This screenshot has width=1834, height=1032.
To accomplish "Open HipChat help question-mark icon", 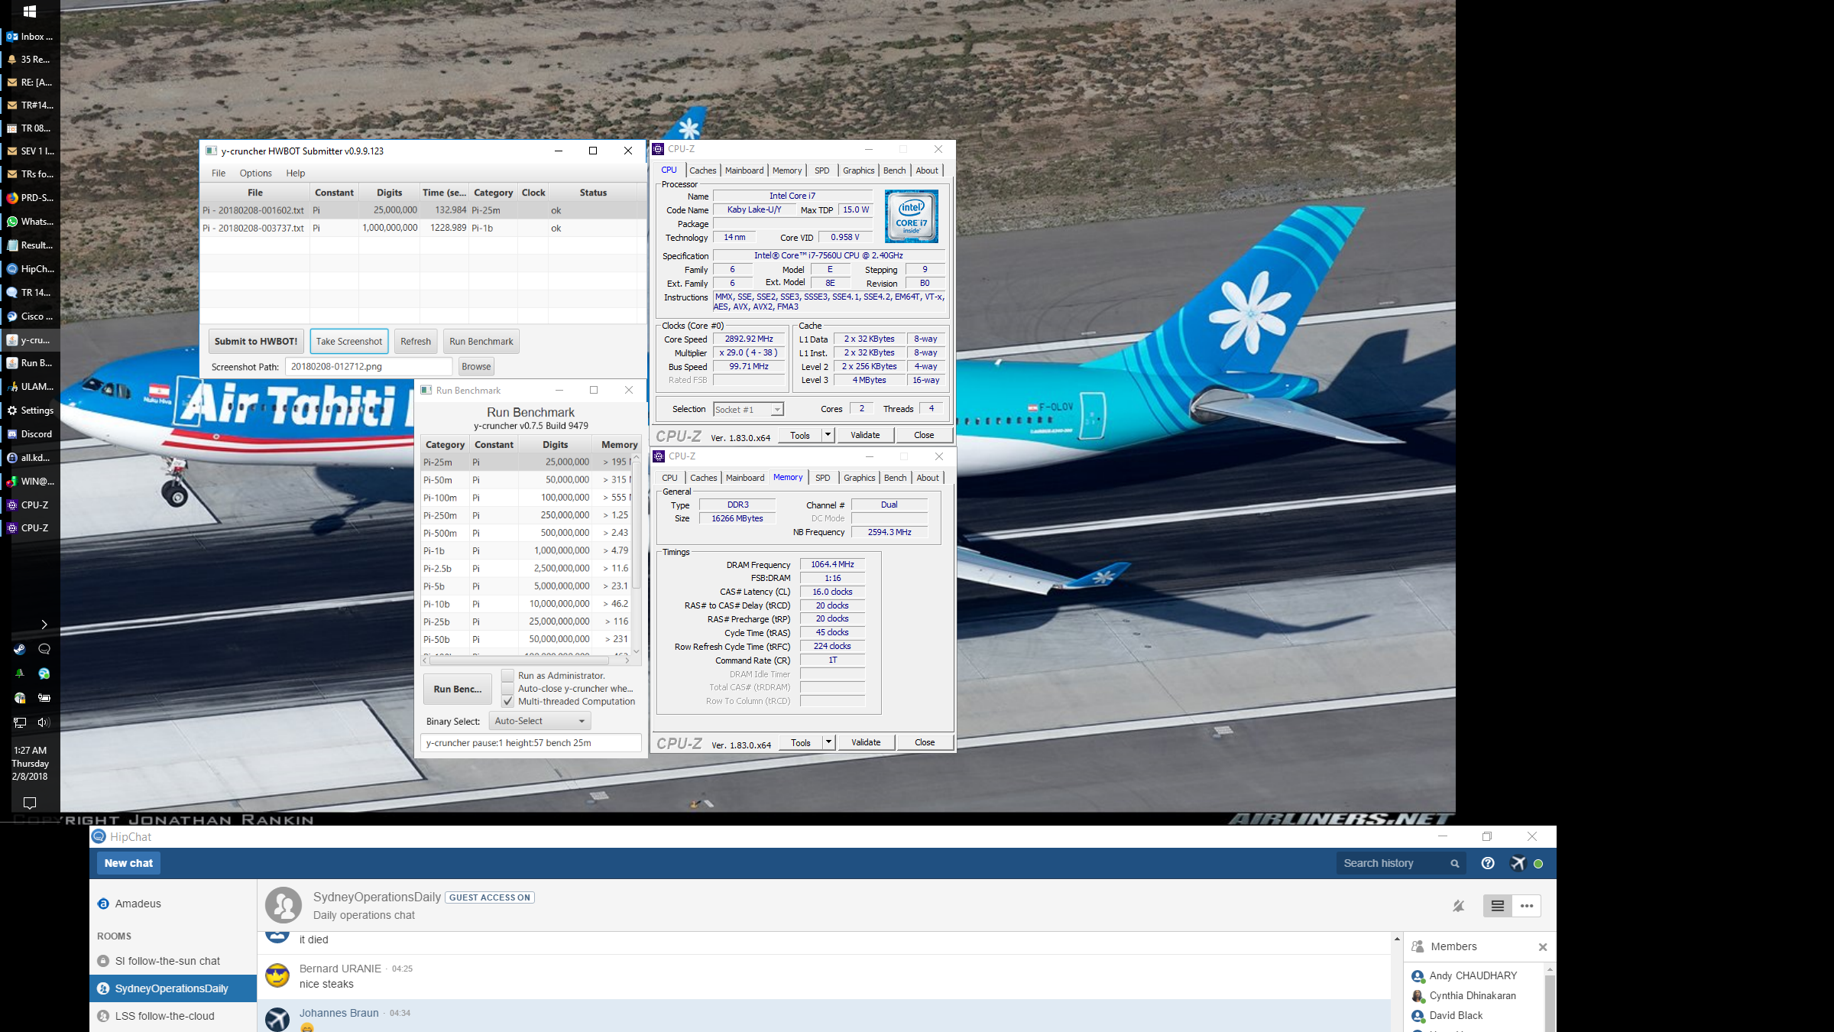I will pyautogui.click(x=1488, y=863).
